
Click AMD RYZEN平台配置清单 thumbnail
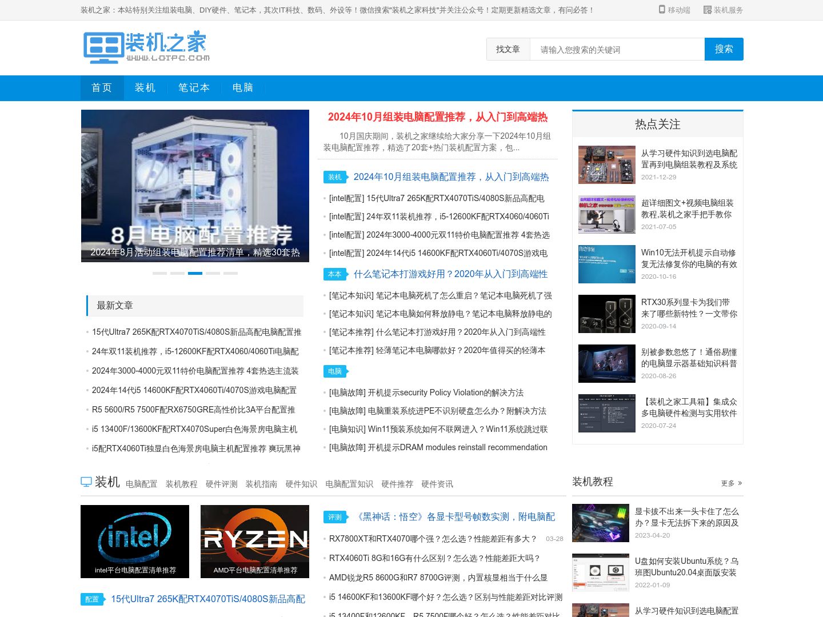255,542
